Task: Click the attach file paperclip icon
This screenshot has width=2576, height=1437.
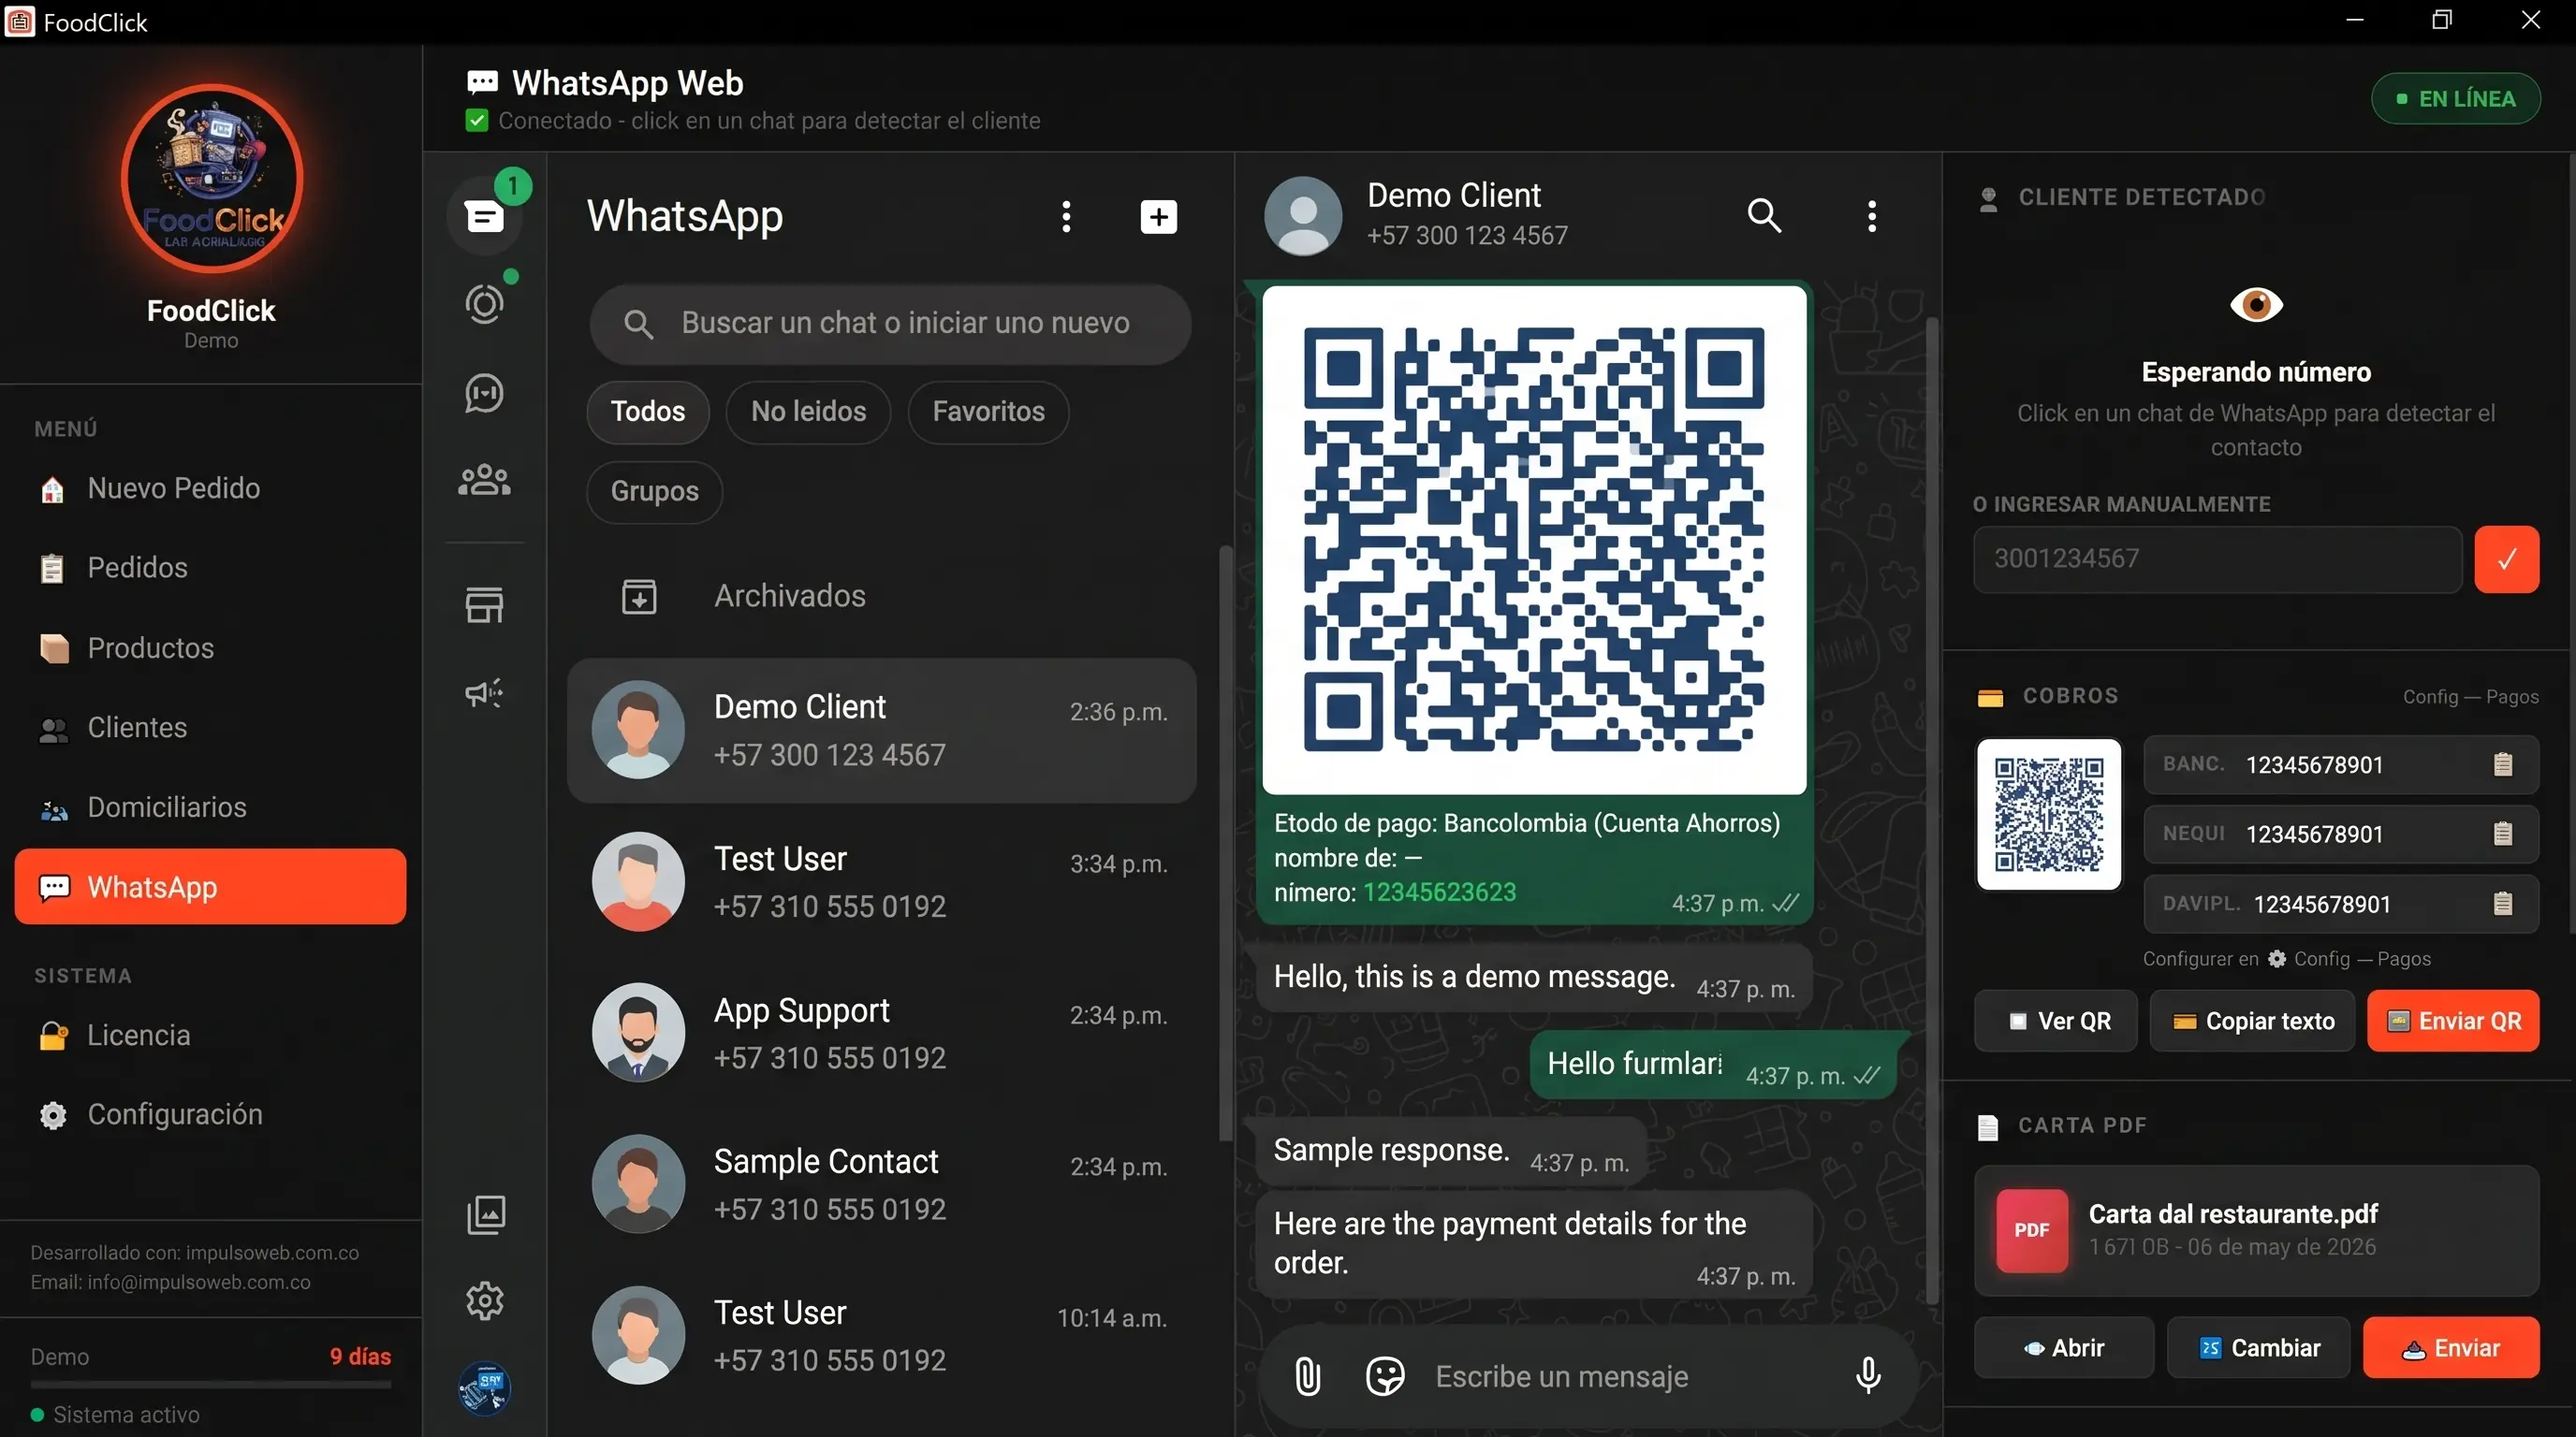Action: click(1308, 1376)
